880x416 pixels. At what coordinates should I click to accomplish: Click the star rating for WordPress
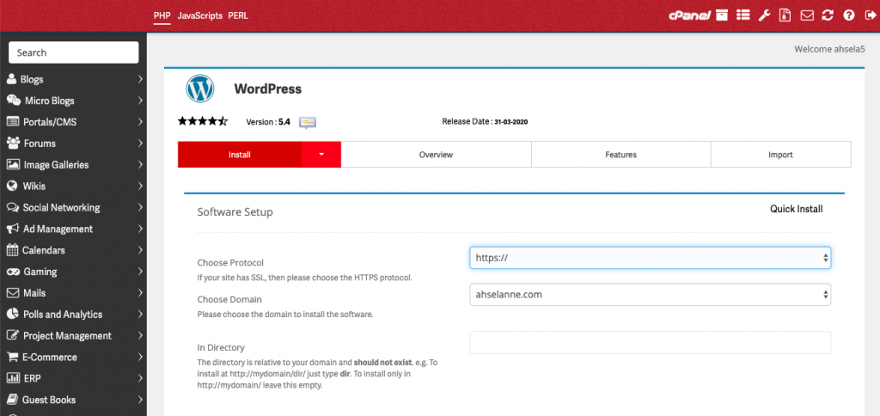tap(203, 121)
